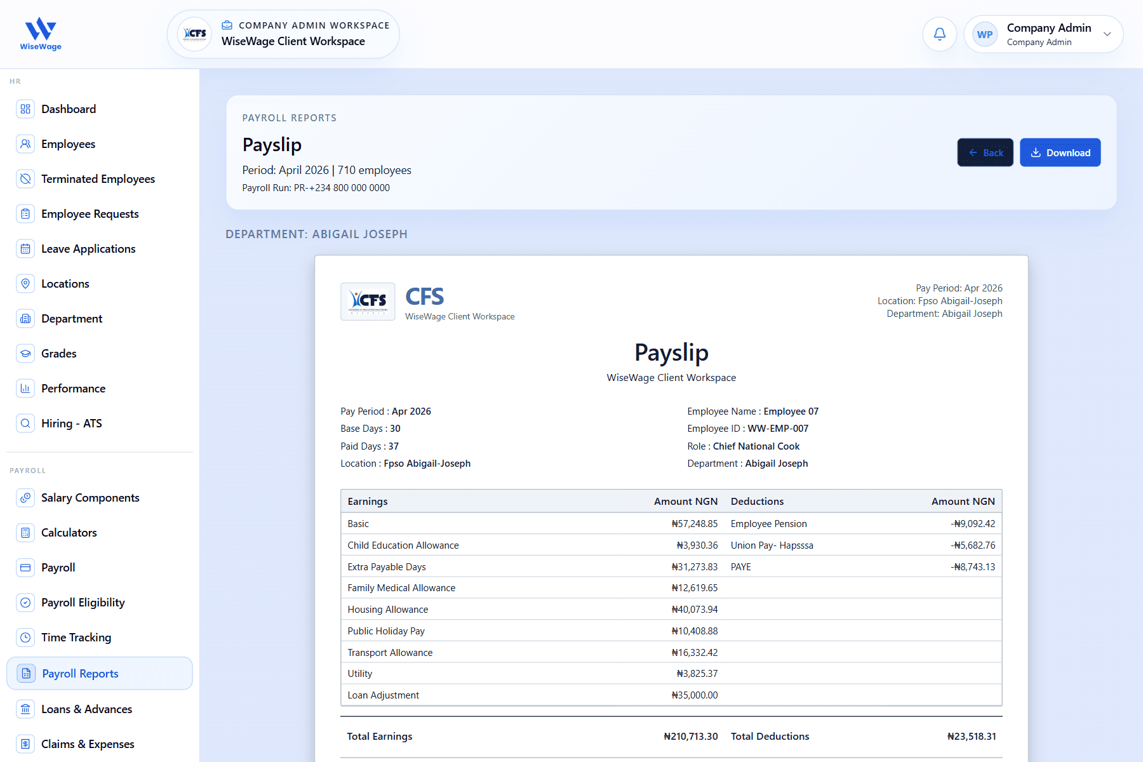Open Claims & Expenses link

(99, 744)
